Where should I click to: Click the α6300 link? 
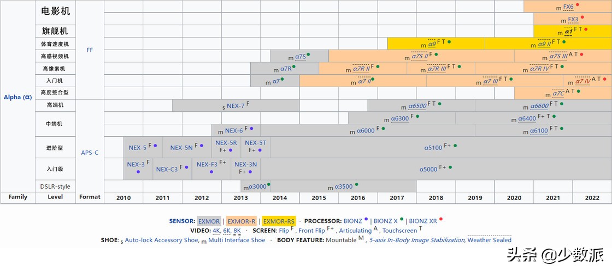pyautogui.click(x=399, y=119)
